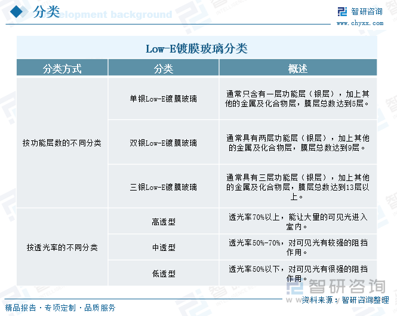Click the table title Low-E镀膜玻璃分类
The width and height of the screenshot is (397, 316).
click(x=197, y=48)
